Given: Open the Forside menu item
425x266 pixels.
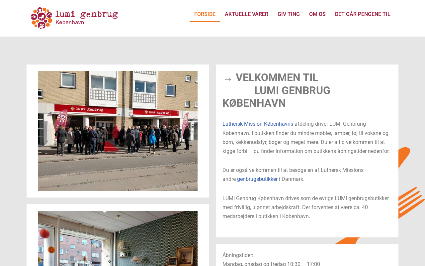Looking at the screenshot, I should [205, 14].
